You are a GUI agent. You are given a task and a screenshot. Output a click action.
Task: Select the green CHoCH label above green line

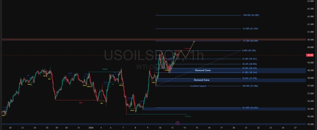[105, 69]
